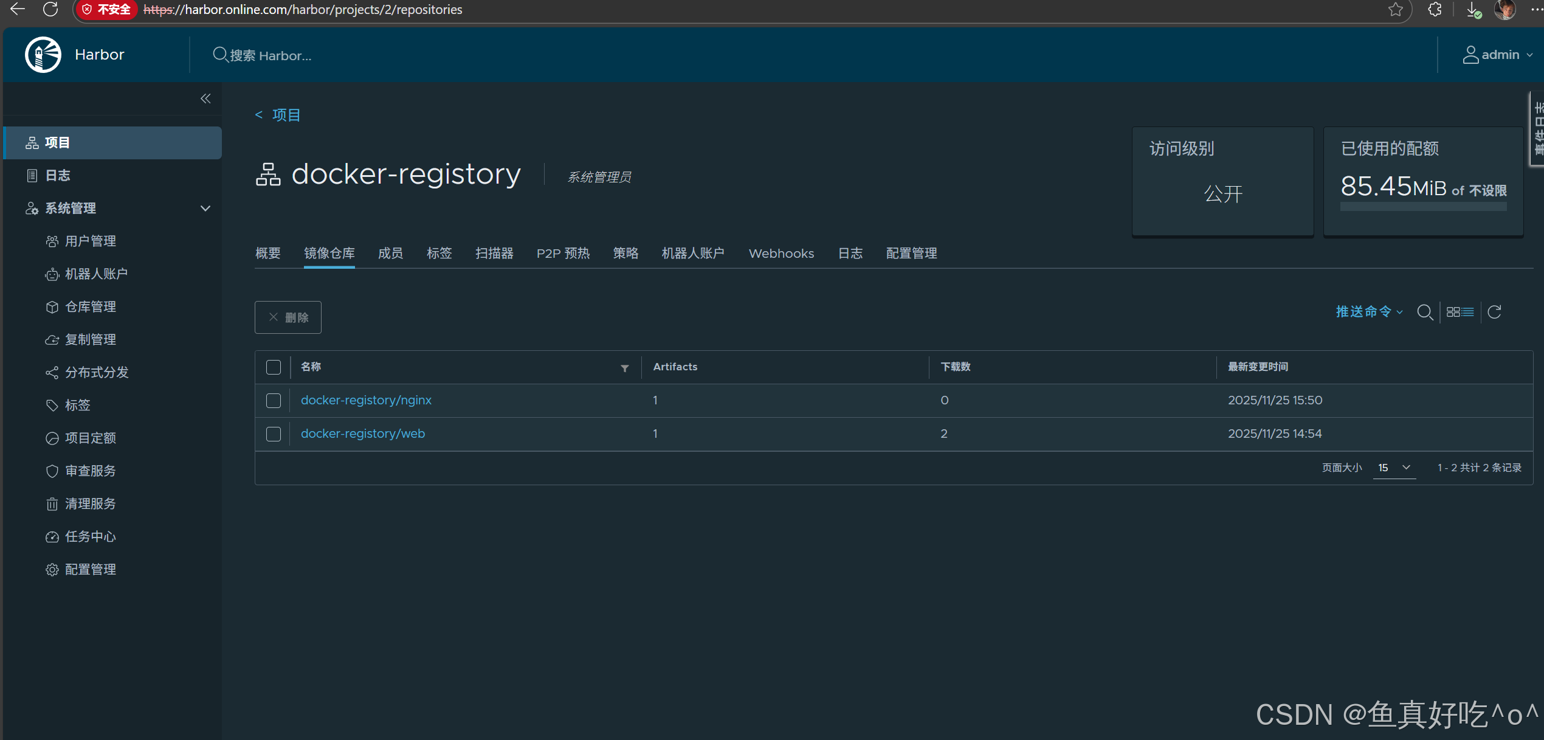Open Configuration (配置管理) in sidebar
Image resolution: width=1544 pixels, height=740 pixels.
(90, 570)
